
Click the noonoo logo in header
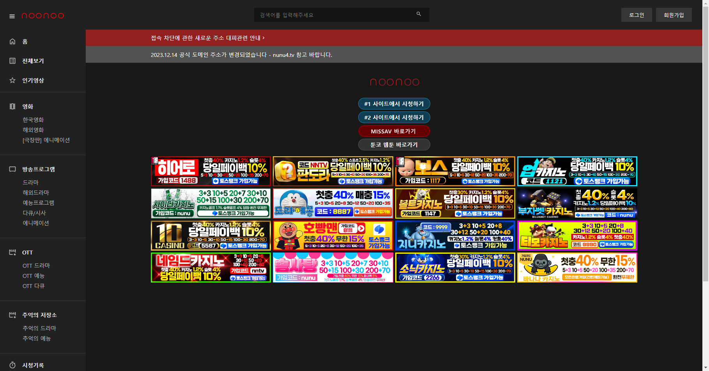[43, 16]
